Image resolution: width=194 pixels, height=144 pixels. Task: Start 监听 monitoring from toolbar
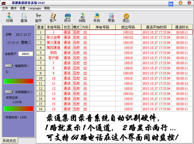click(38, 18)
